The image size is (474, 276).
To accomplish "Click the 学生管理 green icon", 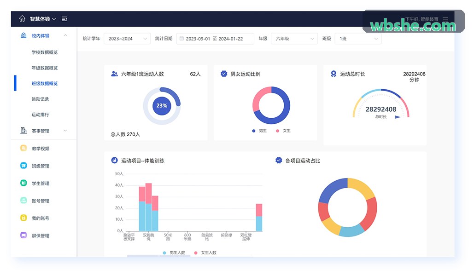I will 23,183.
